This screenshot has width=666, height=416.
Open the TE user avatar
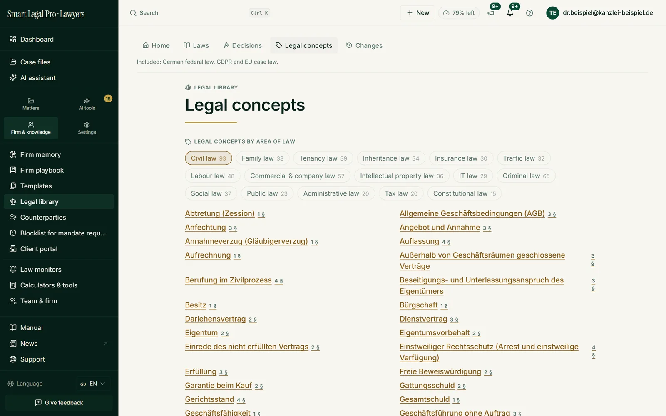pyautogui.click(x=552, y=13)
